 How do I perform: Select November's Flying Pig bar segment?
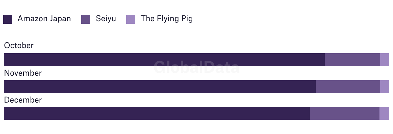(385, 87)
